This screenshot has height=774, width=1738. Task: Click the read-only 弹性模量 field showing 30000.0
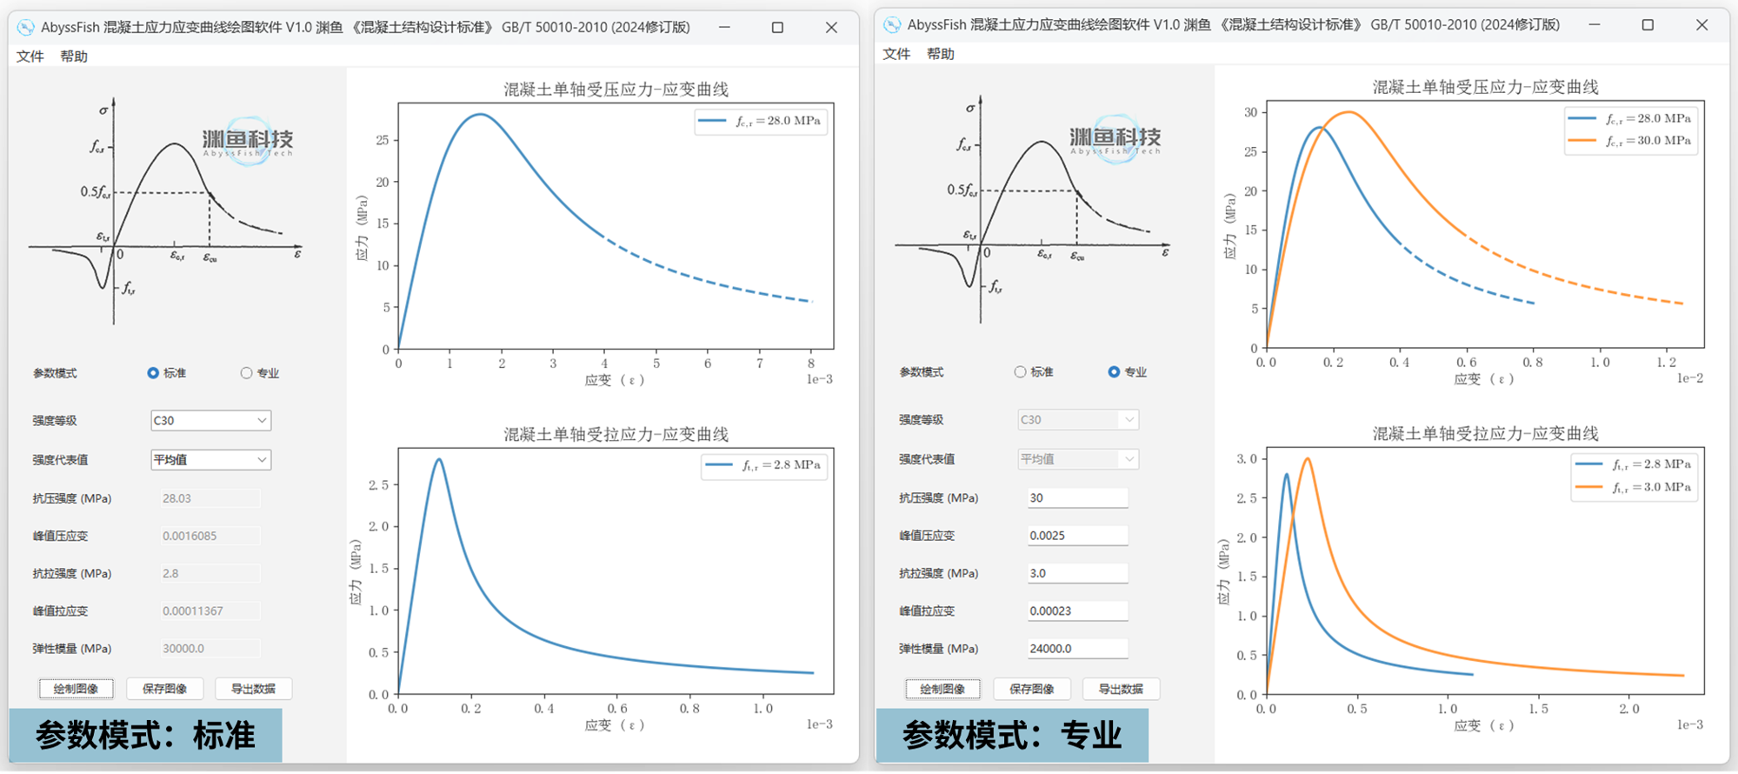coord(210,649)
